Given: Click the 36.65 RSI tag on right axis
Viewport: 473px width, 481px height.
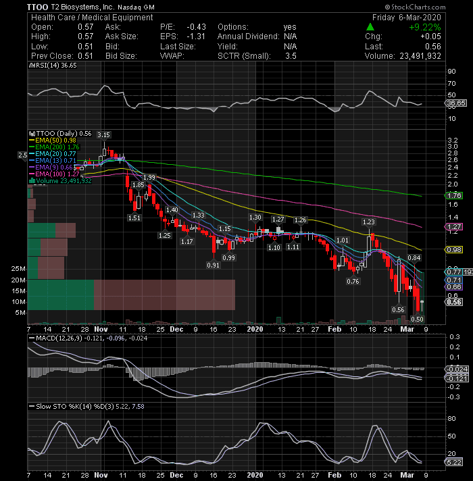Looking at the screenshot, I should point(456,103).
